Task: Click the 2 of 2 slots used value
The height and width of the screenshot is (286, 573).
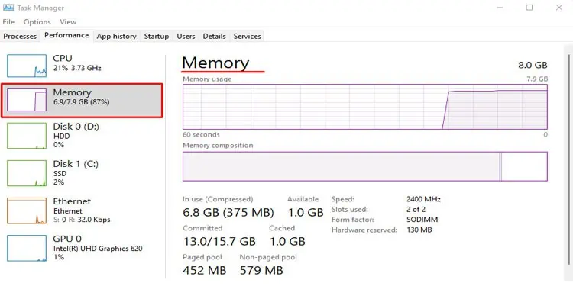Action: pos(416,210)
